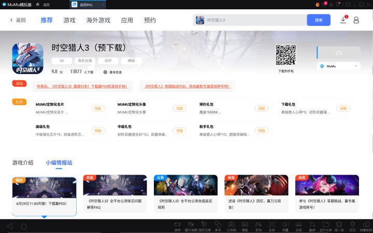Open the 预约 tab
373x233 pixels.
pos(150,20)
